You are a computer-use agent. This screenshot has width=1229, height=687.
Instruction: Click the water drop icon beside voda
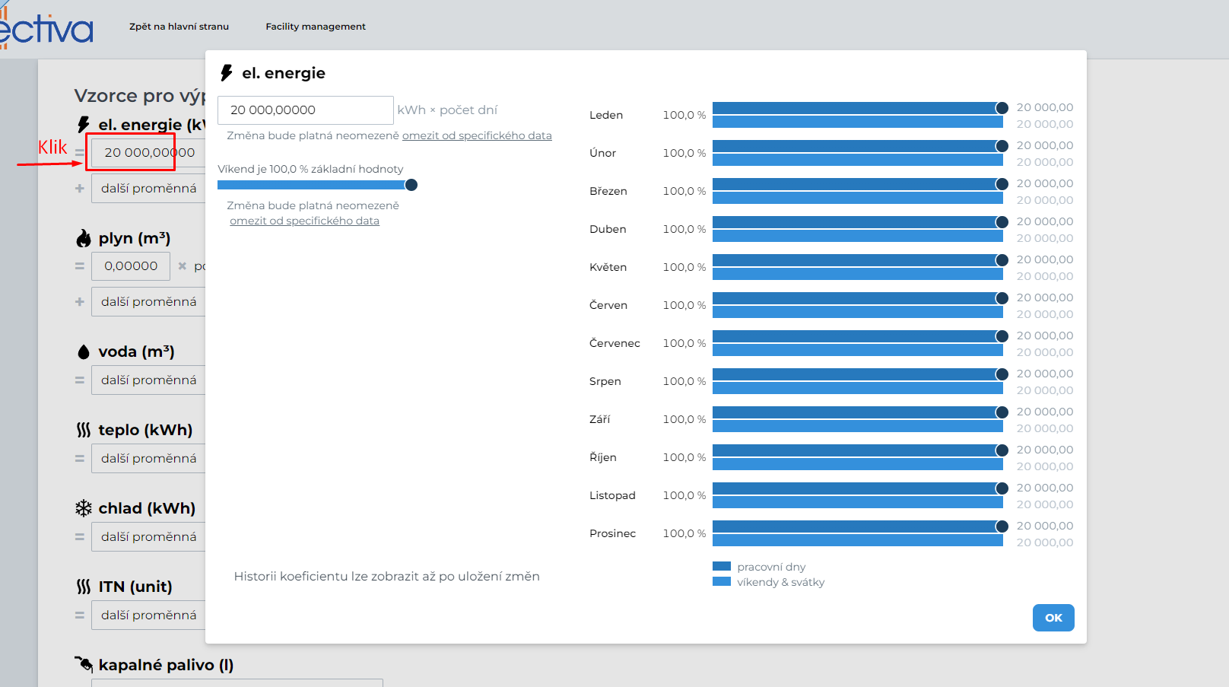(84, 352)
